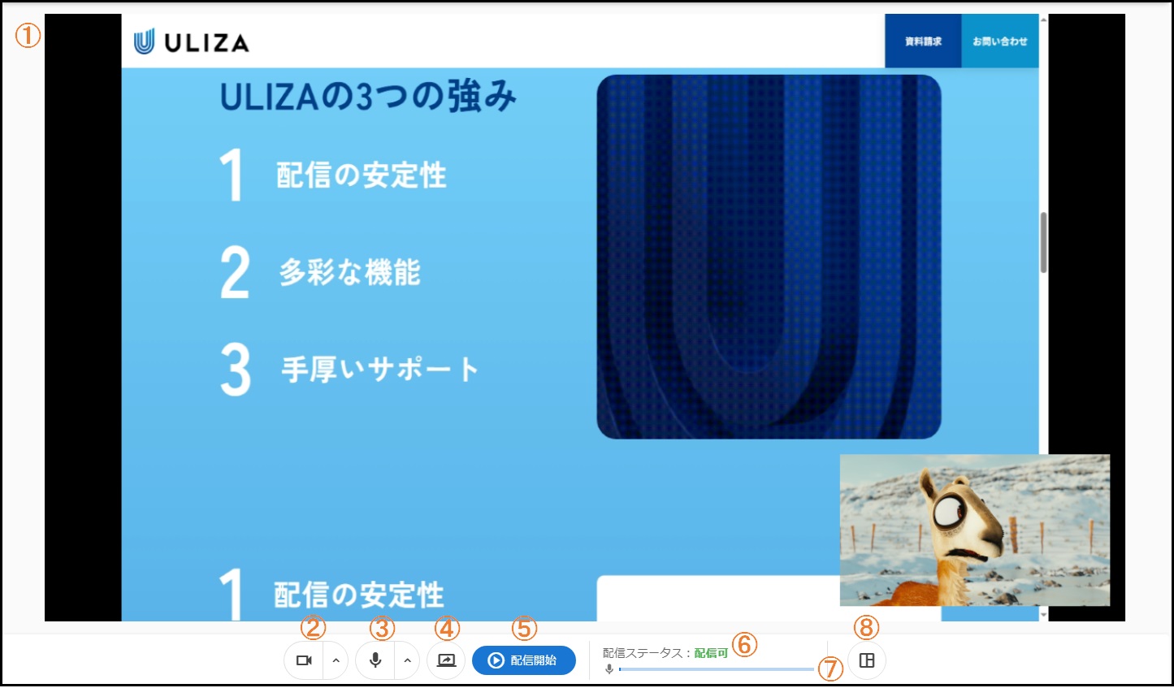This screenshot has width=1174, height=688.
Task: Click the scrollbar's down arrow
Action: (1043, 615)
